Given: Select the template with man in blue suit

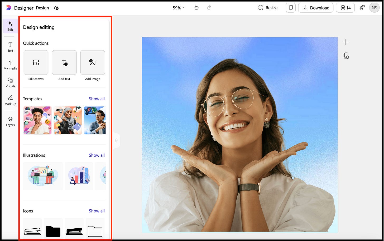Looking at the screenshot, I should pos(95,120).
